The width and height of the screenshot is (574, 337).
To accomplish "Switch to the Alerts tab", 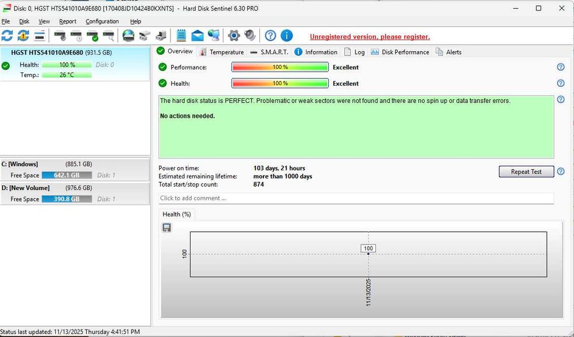I will 448,52.
